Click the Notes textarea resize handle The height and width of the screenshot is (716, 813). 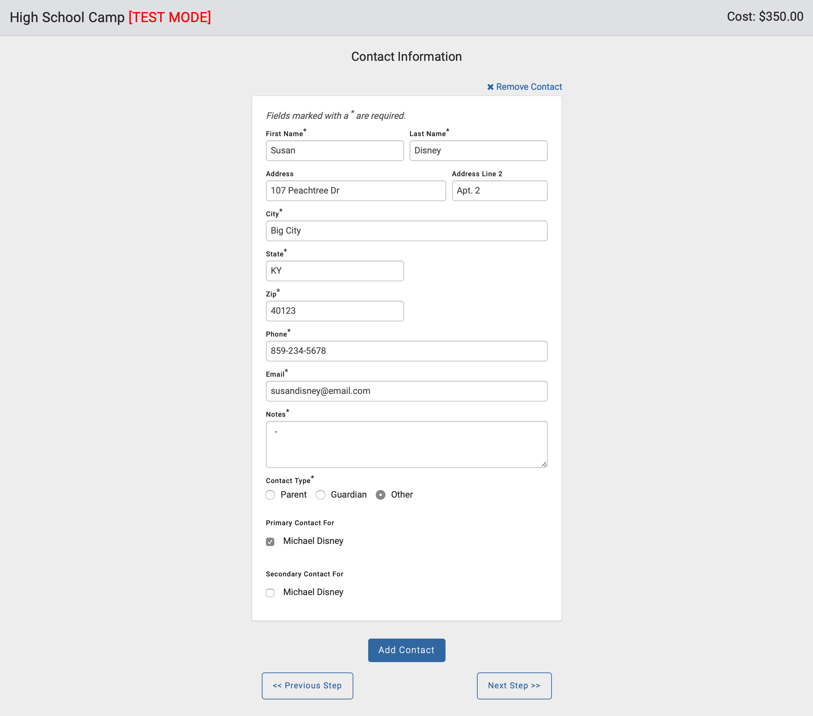click(544, 464)
